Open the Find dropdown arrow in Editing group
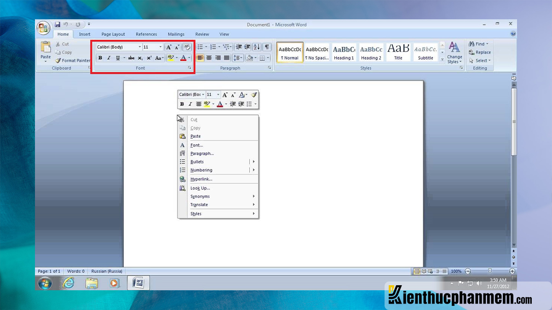552x310 pixels. 487,44
